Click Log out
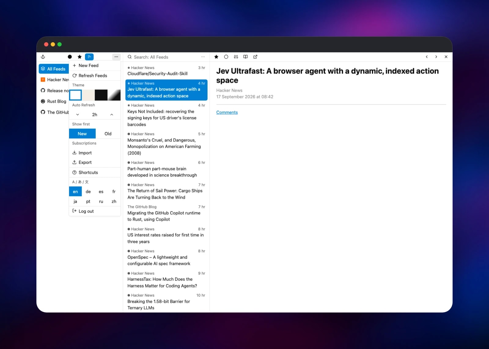This screenshot has width=489, height=349. [95, 211]
